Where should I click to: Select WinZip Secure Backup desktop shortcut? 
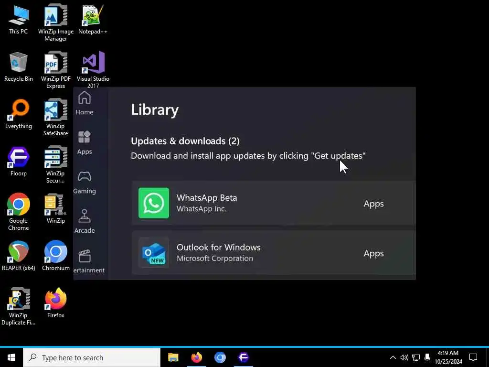pyautogui.click(x=55, y=165)
